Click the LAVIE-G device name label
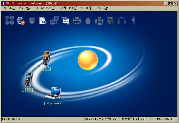This screenshot has width=179, height=123. [x=53, y=104]
